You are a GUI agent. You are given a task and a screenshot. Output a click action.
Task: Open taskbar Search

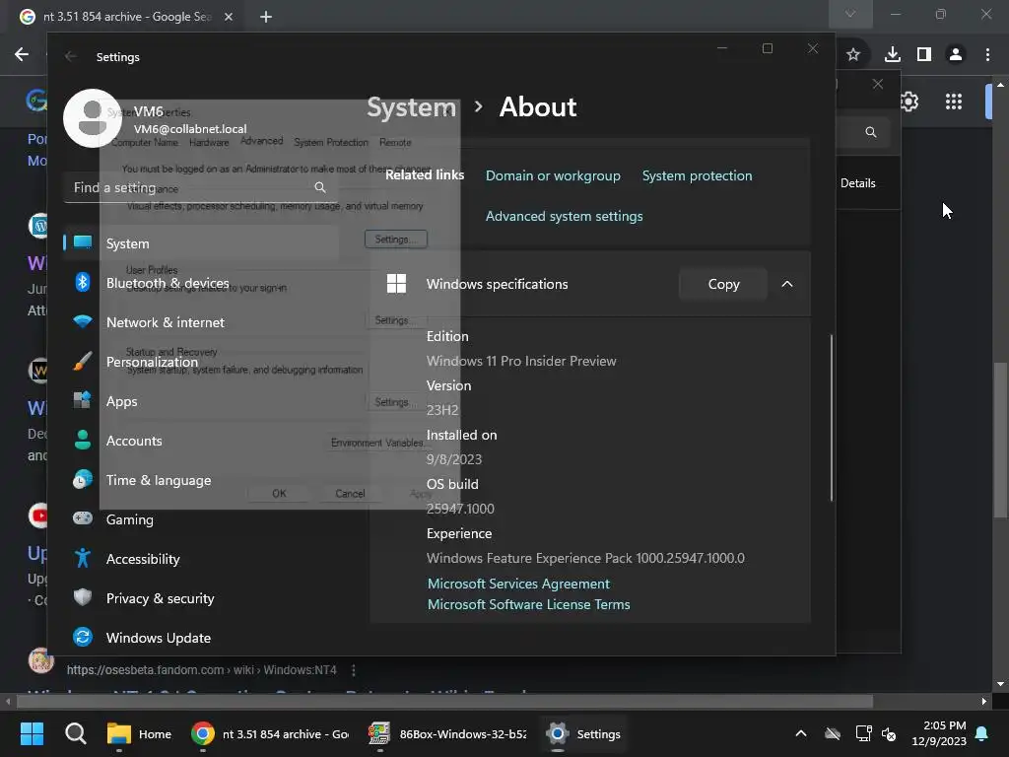point(75,733)
